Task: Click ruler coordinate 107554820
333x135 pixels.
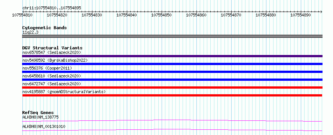Action: (57, 15)
